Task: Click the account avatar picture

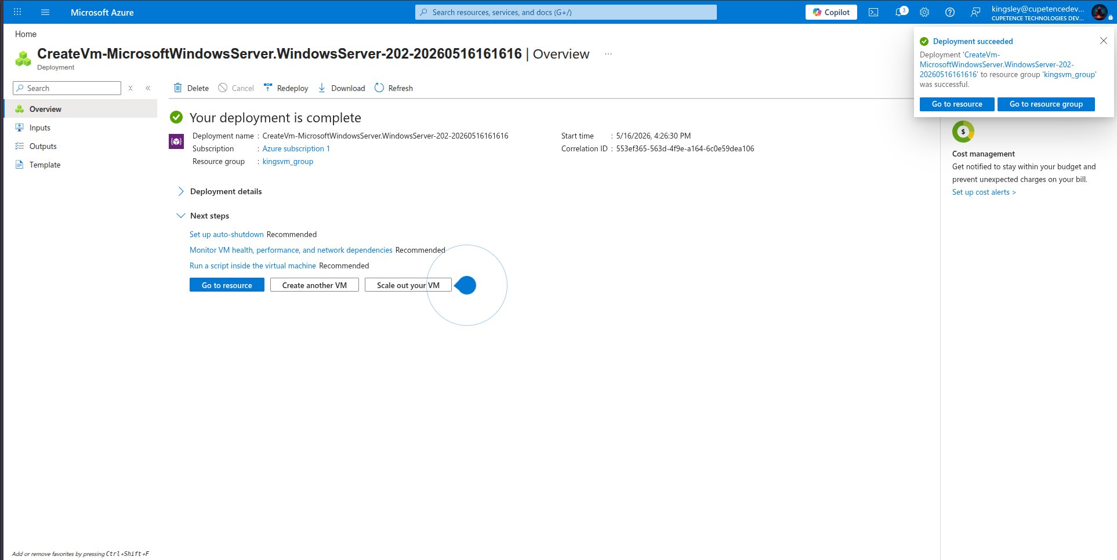Action: (x=1099, y=12)
